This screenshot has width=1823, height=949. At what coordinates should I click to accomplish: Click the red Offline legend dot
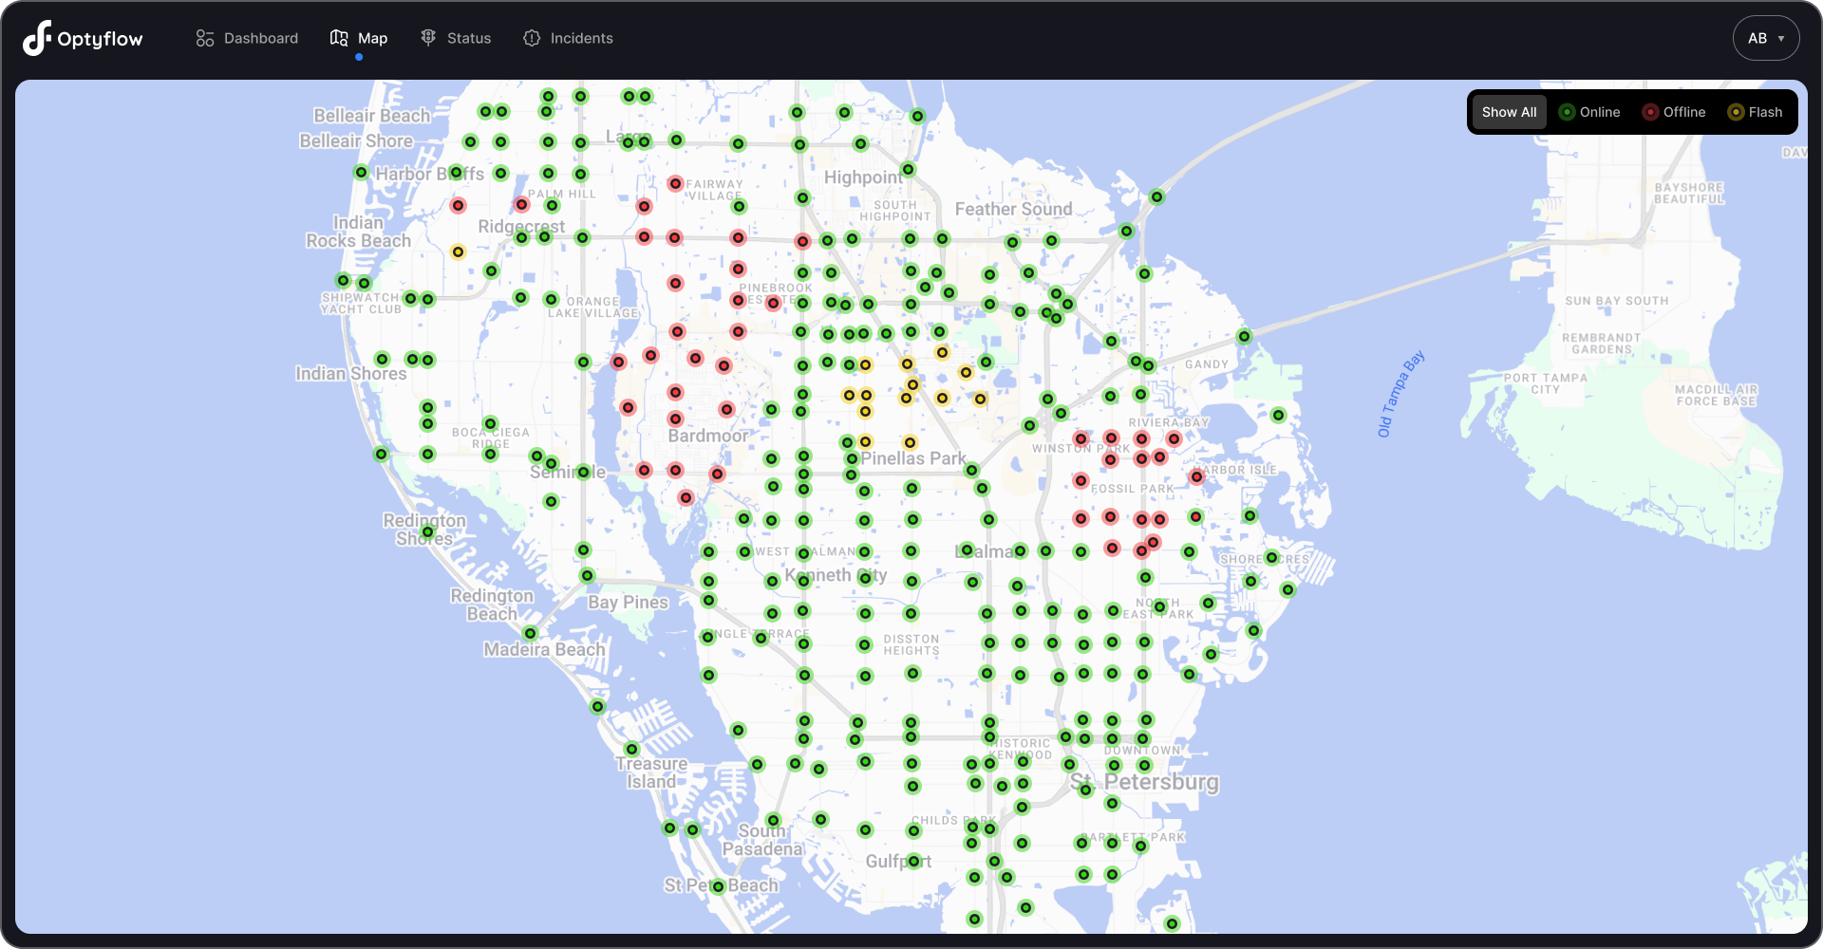point(1650,112)
